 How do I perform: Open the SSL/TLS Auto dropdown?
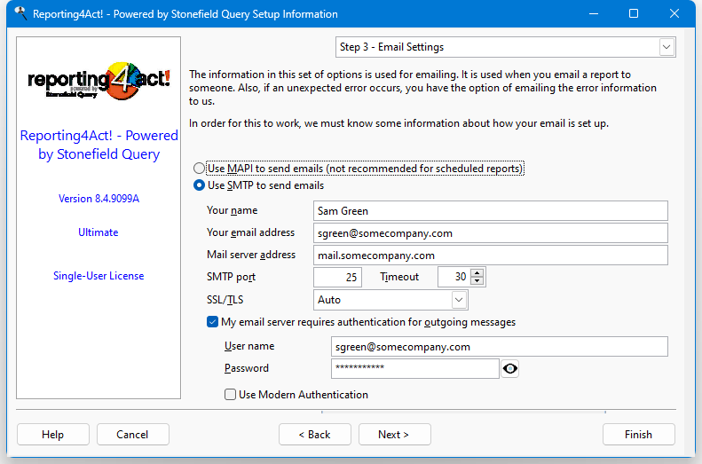(459, 300)
